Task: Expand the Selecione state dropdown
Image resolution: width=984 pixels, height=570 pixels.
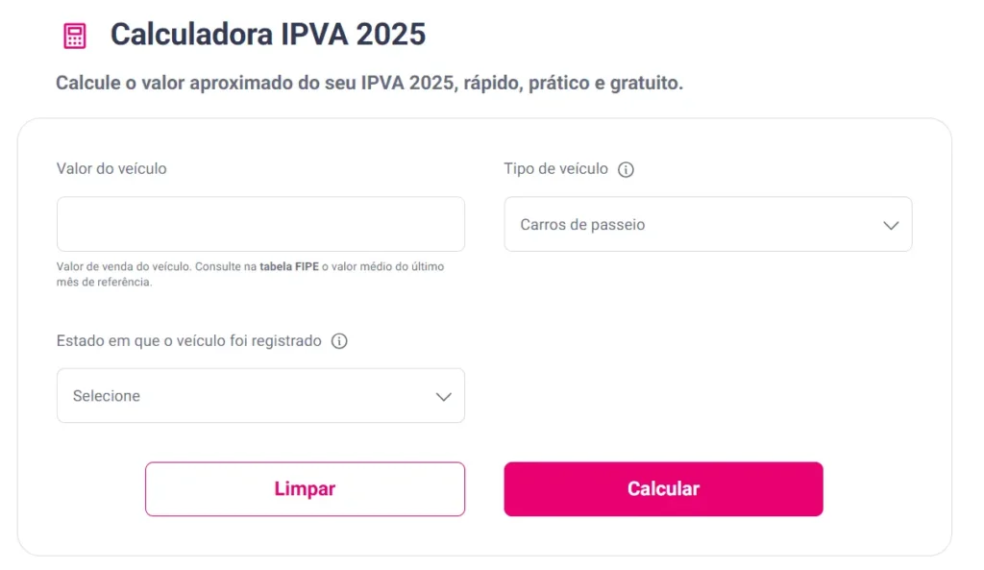Action: (260, 395)
